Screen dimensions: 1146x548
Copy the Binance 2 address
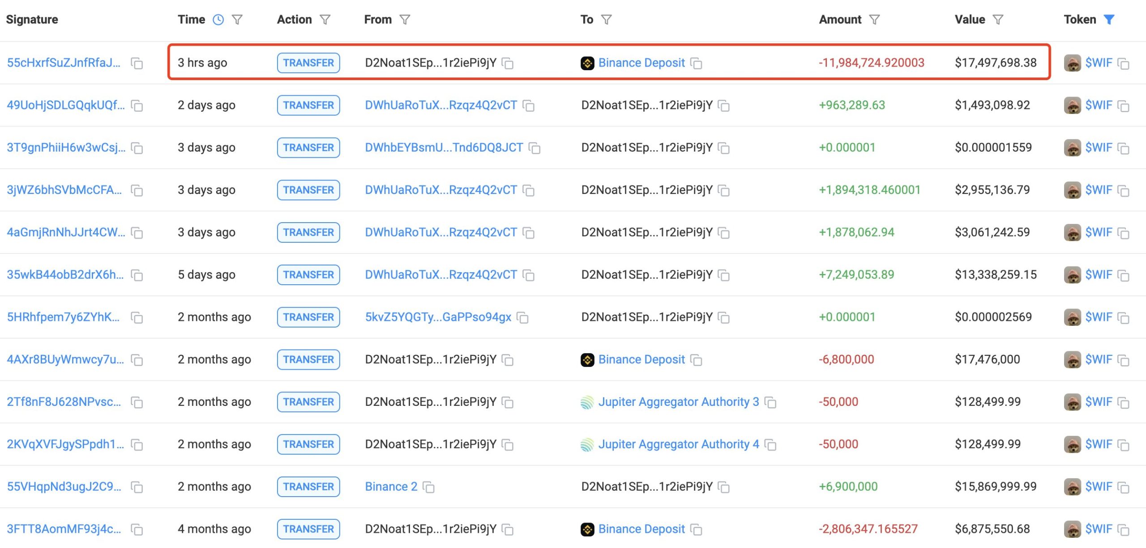(428, 487)
